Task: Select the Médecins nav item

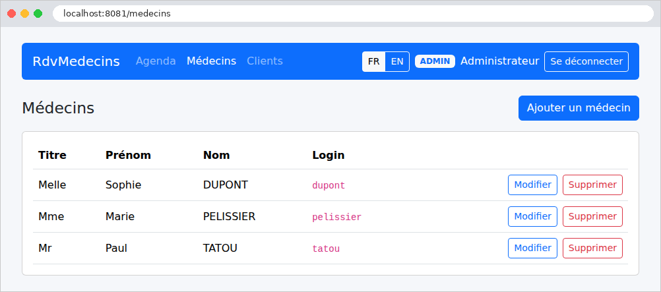Action: pos(211,61)
